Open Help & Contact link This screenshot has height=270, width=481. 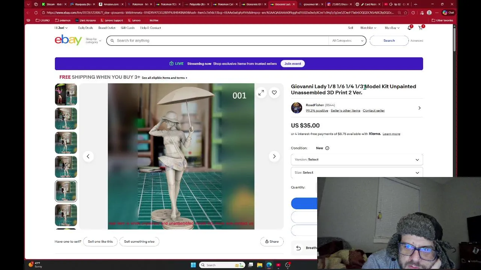coord(150,28)
